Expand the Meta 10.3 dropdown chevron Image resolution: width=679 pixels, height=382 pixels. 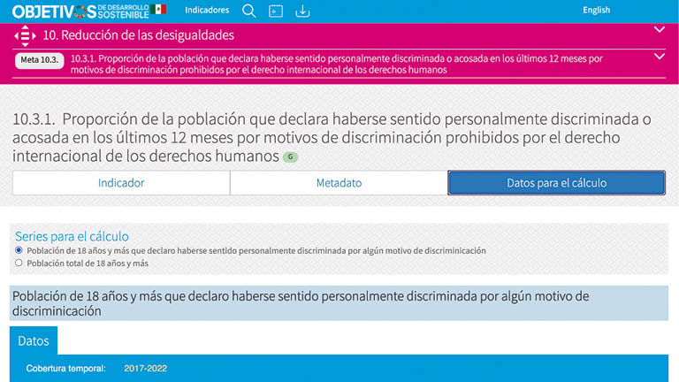point(659,57)
